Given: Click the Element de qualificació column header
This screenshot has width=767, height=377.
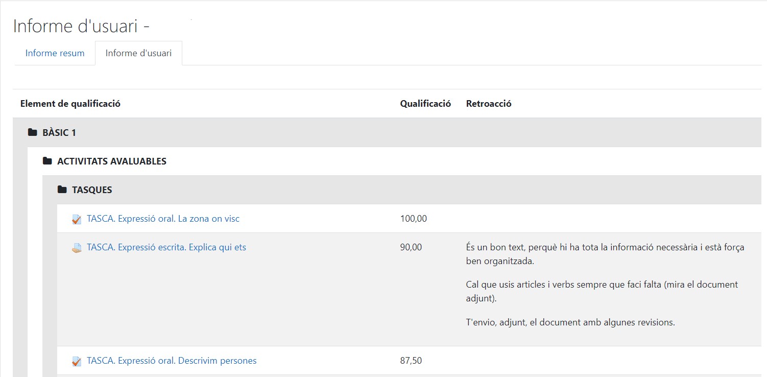Looking at the screenshot, I should [x=70, y=104].
